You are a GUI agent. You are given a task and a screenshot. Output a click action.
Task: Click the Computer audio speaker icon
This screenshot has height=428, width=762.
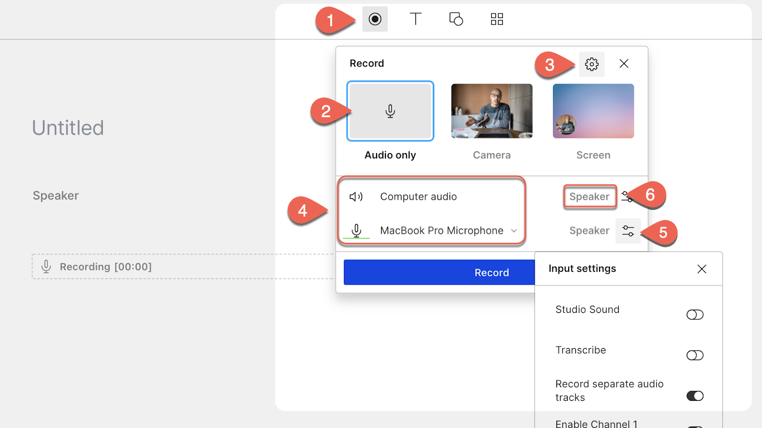click(x=356, y=196)
